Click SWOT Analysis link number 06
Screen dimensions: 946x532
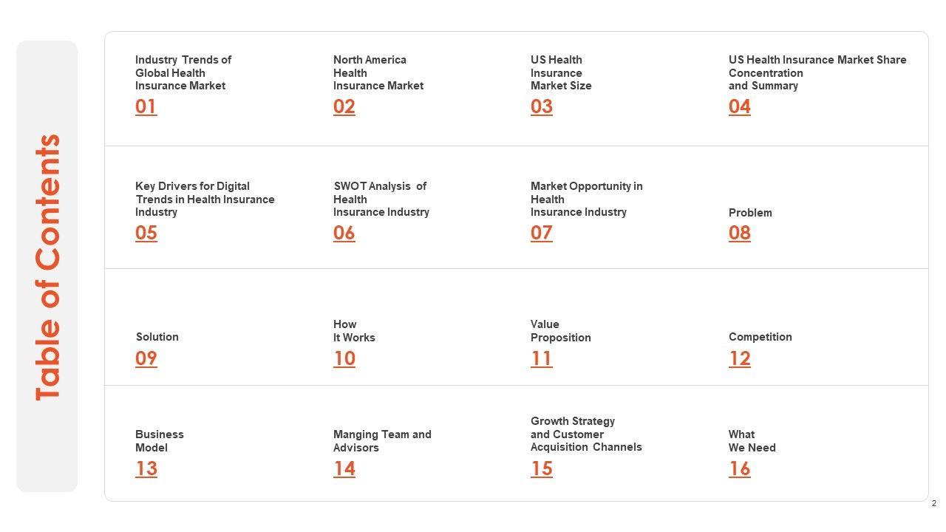point(344,233)
